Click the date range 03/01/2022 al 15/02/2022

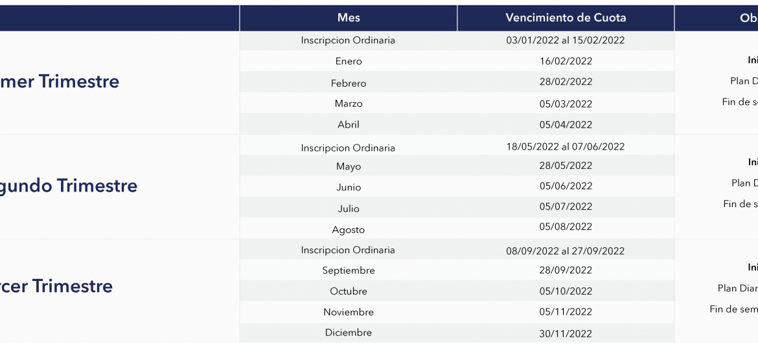coord(566,40)
